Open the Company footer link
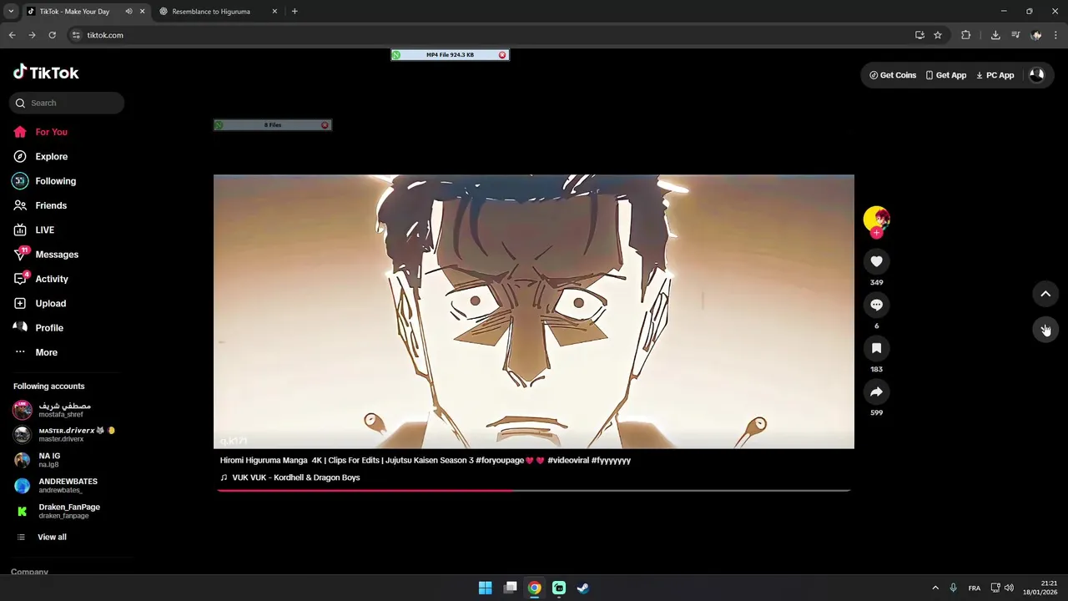Viewport: 1068px width, 601px height. (29, 572)
